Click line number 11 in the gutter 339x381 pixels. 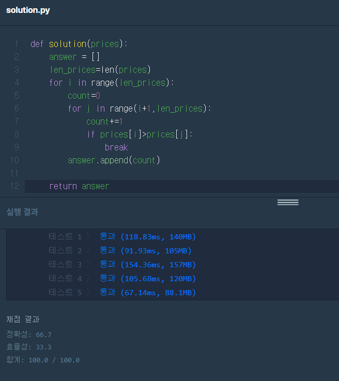click(x=14, y=173)
